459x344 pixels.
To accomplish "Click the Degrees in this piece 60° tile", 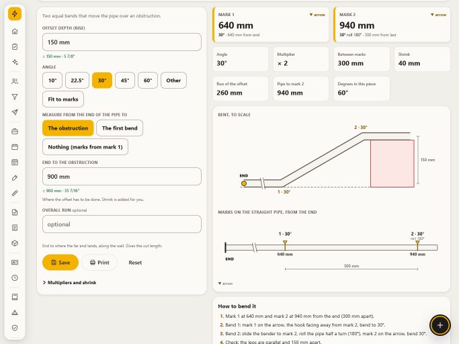I will click(362, 89).
